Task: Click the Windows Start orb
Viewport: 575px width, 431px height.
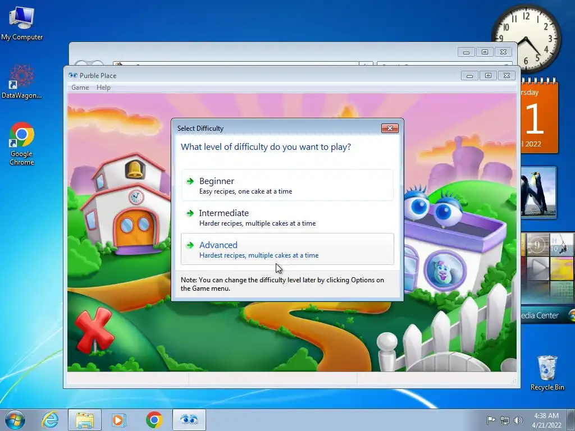Action: pyautogui.click(x=15, y=420)
